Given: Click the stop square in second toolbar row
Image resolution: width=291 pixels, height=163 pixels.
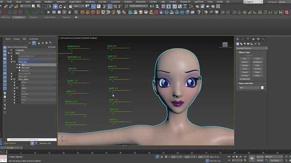Looking at the screenshot, I should tap(59, 12).
